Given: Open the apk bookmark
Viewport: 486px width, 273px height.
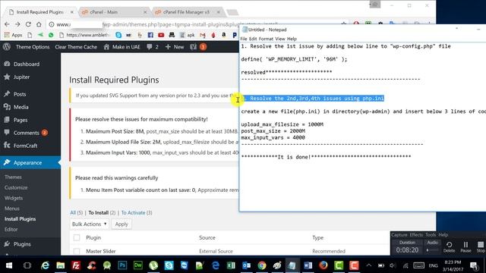Looking at the screenshot, I should tap(188, 35).
